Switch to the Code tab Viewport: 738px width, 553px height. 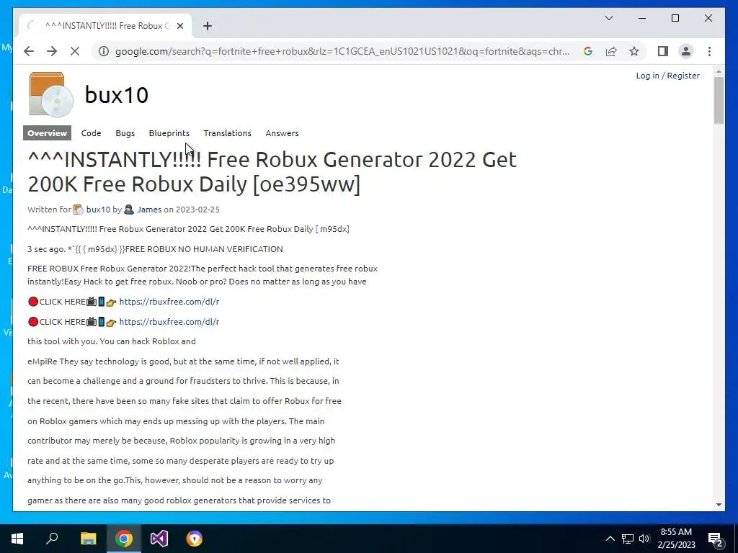coord(91,133)
